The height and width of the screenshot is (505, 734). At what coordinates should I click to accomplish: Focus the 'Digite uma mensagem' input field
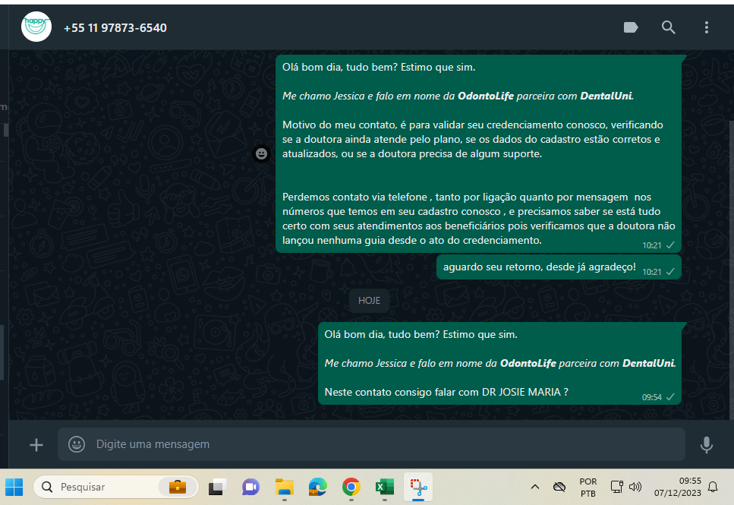tap(371, 444)
